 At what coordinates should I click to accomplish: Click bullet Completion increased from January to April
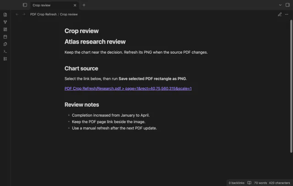click(111, 115)
